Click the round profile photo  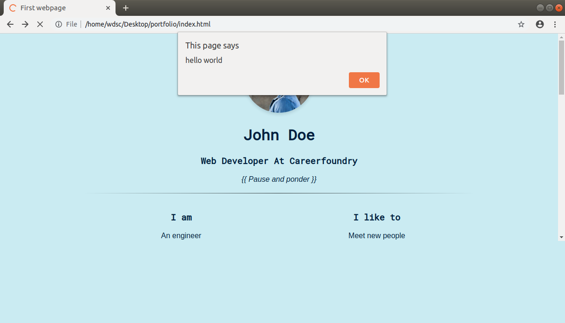pyautogui.click(x=279, y=103)
